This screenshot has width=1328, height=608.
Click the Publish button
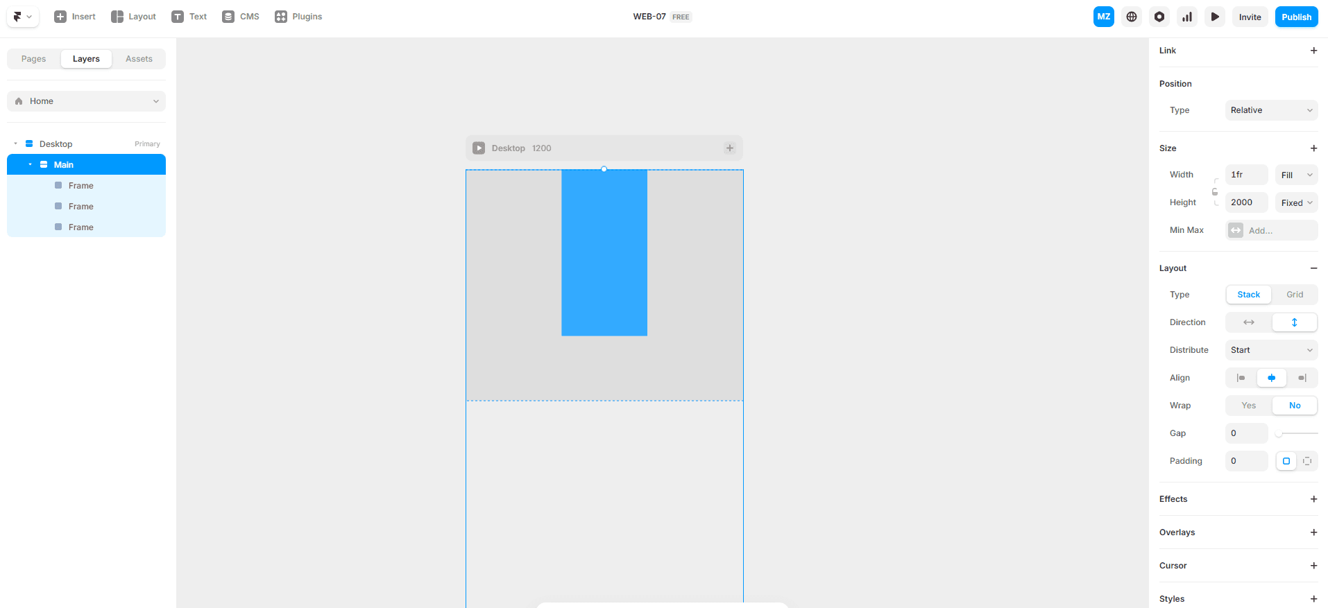(1297, 17)
